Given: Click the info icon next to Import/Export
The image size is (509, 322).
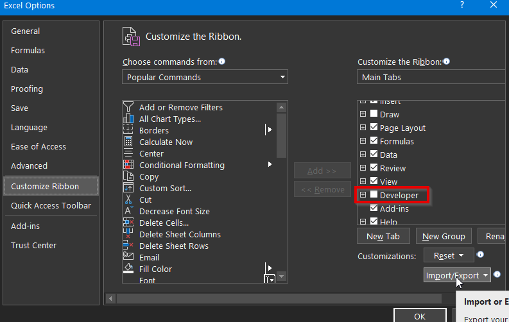Looking at the screenshot, I should (497, 275).
